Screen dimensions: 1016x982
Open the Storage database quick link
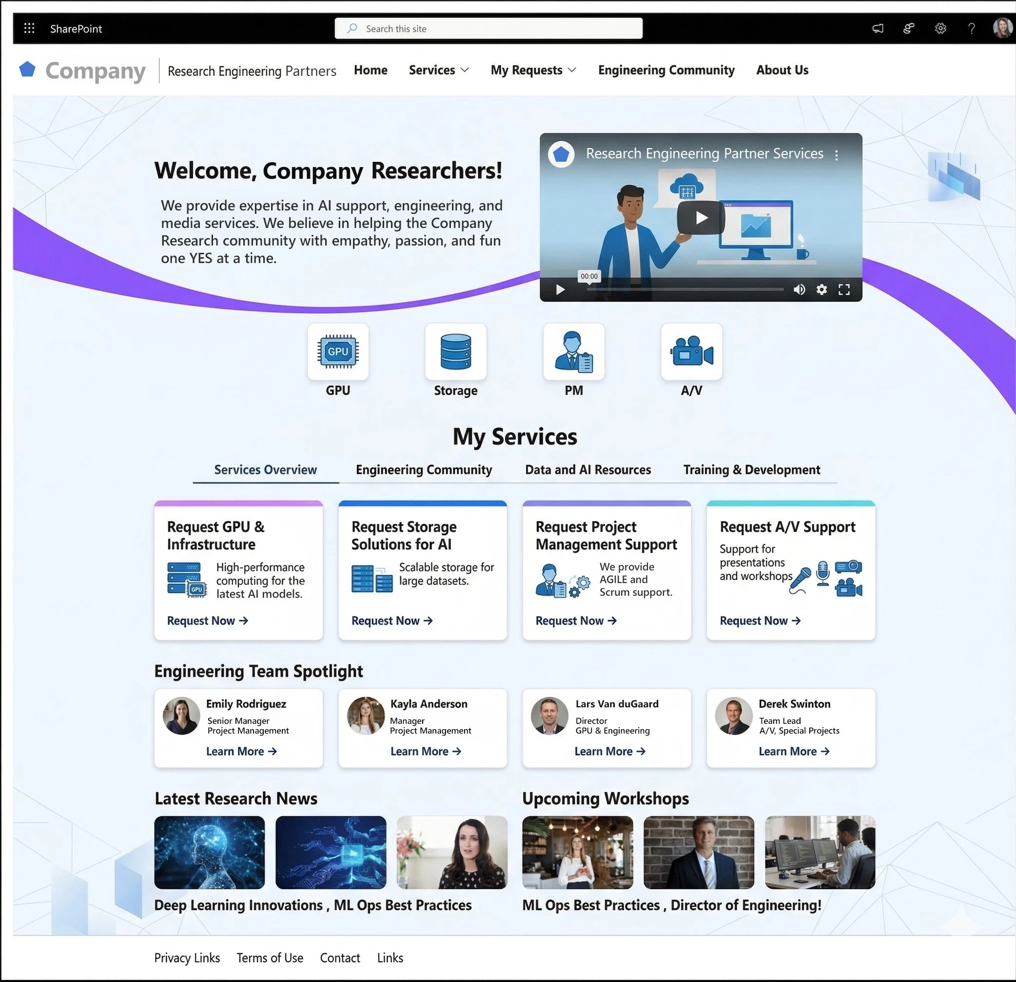pos(455,352)
